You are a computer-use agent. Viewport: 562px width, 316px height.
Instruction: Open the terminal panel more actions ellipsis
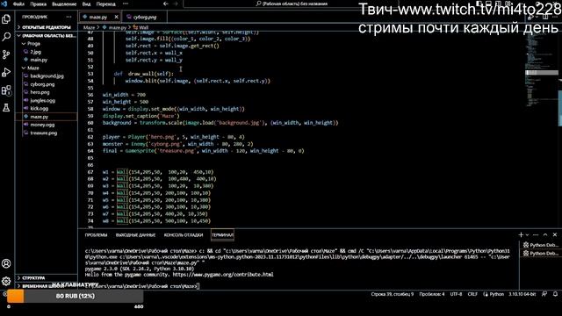coord(536,235)
